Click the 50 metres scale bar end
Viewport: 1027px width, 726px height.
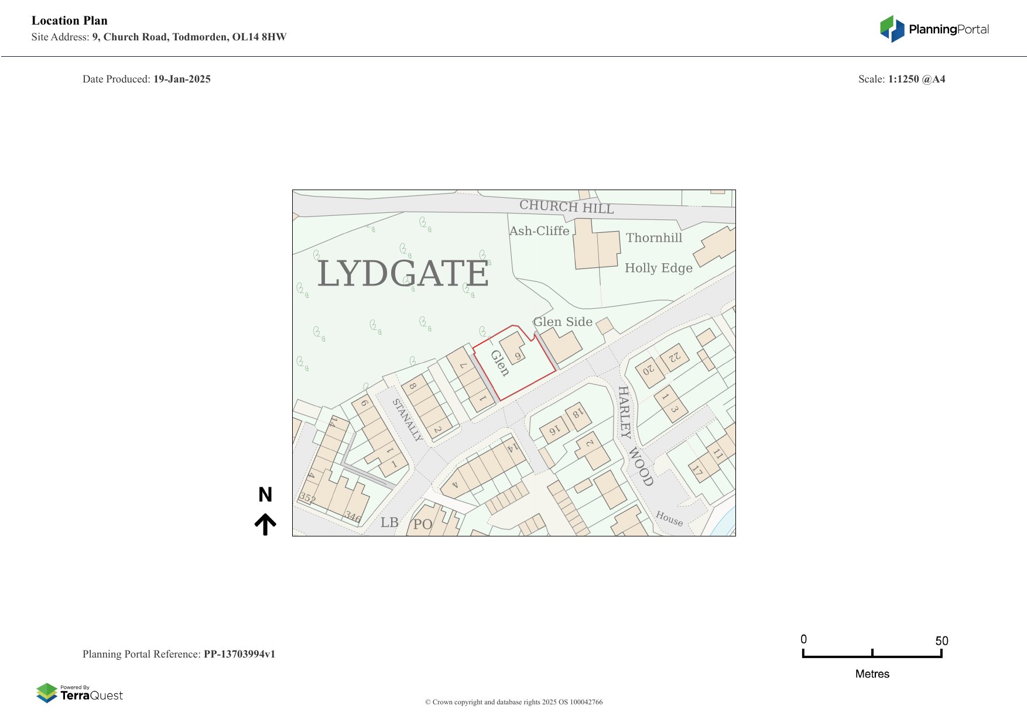pos(941,653)
